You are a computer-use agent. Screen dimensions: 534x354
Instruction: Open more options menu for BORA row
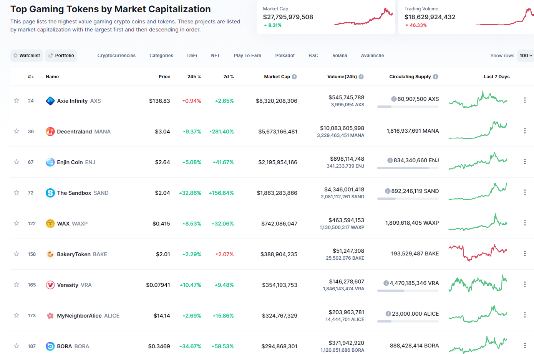click(525, 346)
